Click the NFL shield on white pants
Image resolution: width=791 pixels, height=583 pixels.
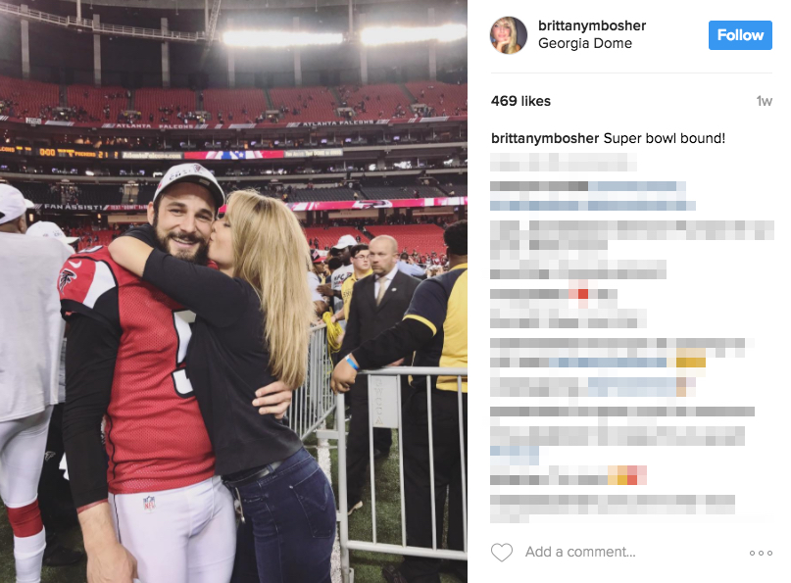point(149,503)
